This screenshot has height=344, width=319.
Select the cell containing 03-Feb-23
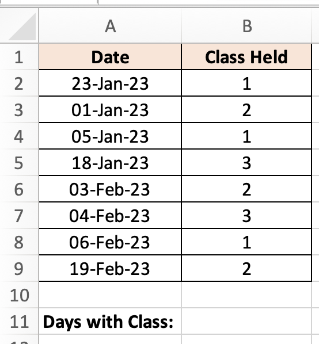(x=110, y=189)
